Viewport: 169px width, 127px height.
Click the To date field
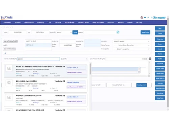click(40, 32)
